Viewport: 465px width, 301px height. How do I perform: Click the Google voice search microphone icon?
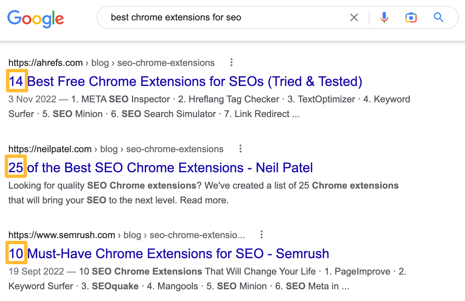(x=384, y=17)
